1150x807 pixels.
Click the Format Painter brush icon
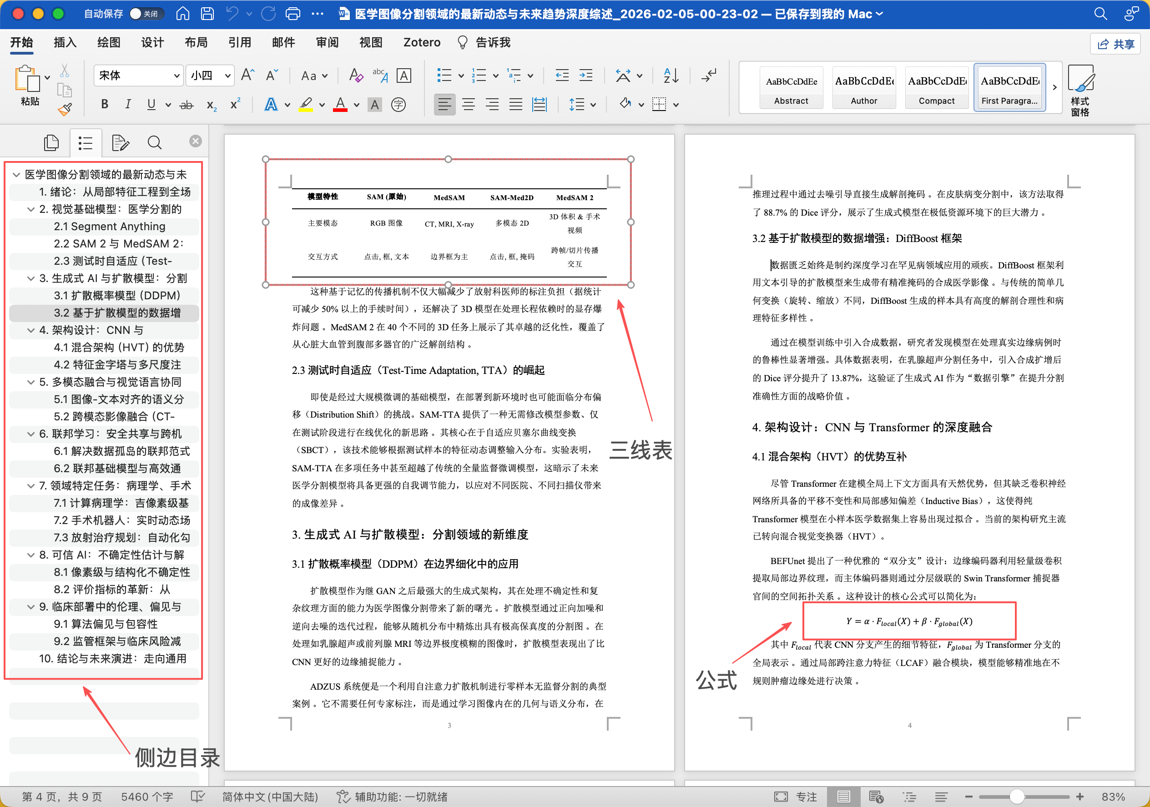pyautogui.click(x=64, y=109)
